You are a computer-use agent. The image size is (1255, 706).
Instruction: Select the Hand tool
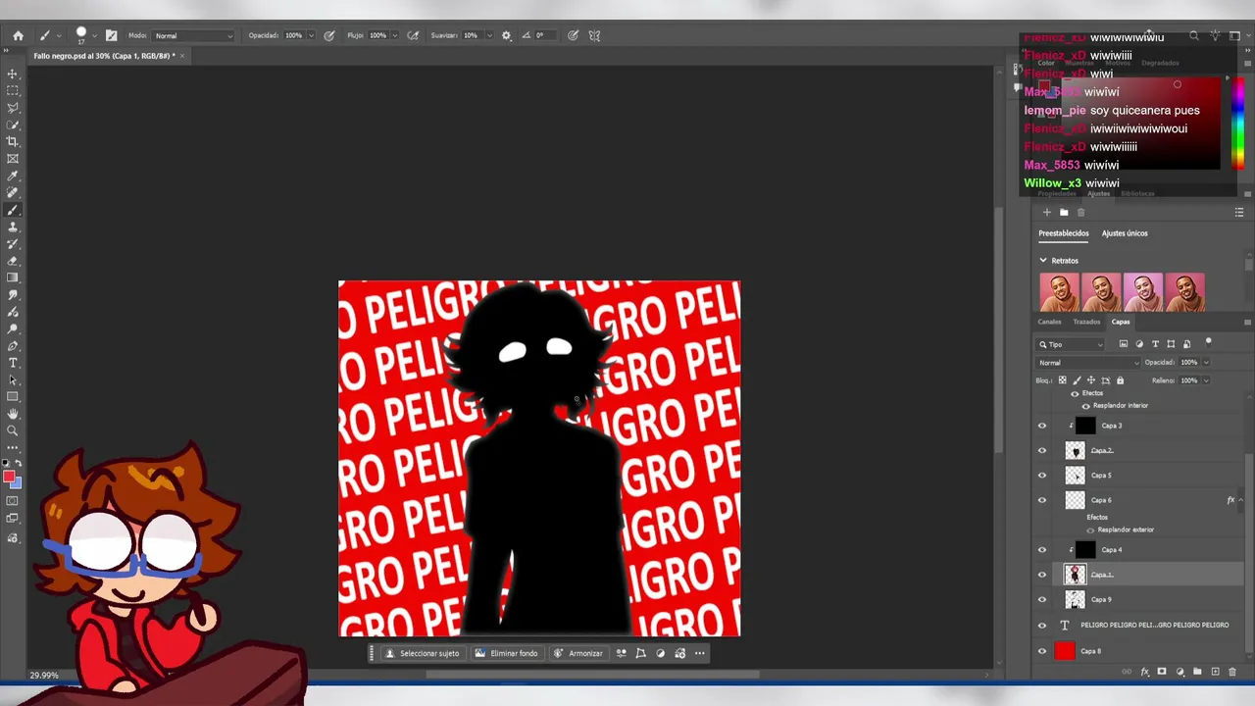point(13,414)
